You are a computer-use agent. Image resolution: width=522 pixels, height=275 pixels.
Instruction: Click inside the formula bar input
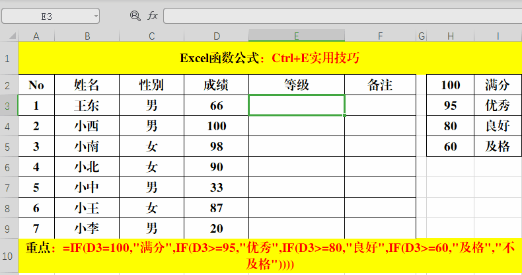coord(342,16)
